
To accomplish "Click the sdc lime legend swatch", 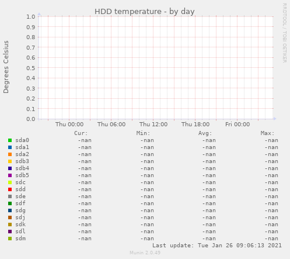I will [10, 182].
